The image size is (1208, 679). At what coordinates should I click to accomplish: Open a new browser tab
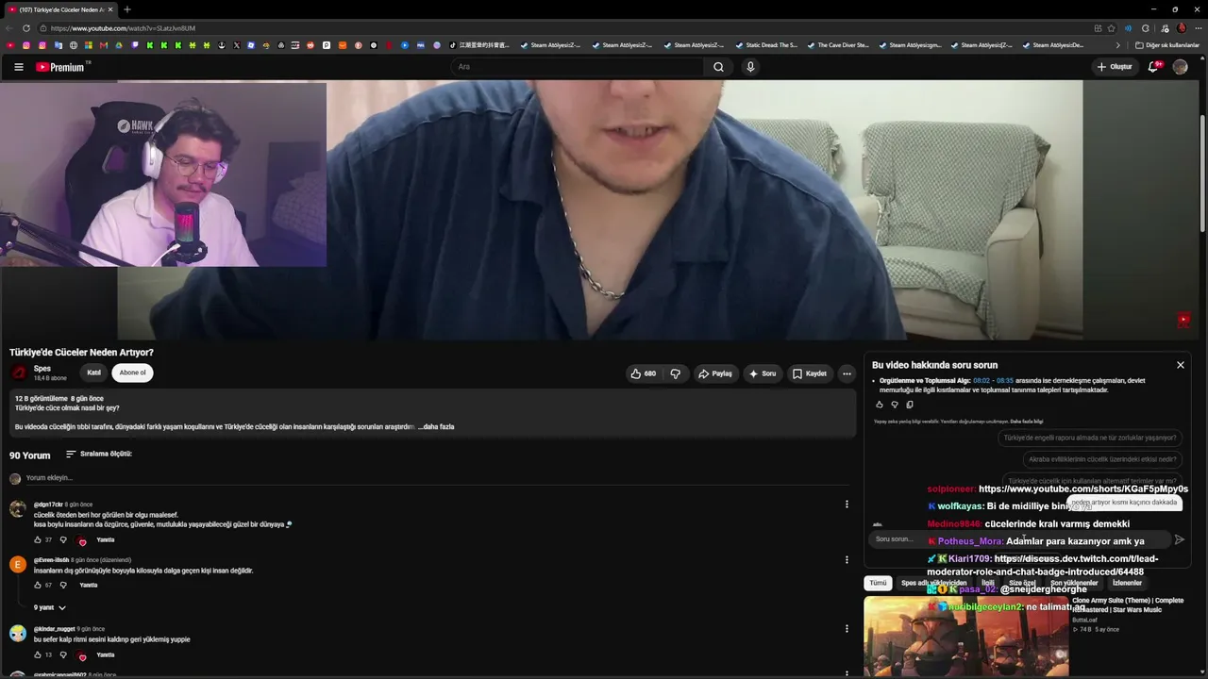127,9
